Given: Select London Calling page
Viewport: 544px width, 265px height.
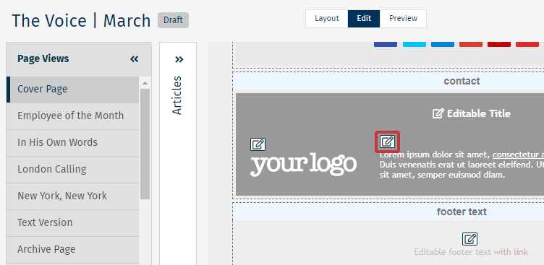Looking at the screenshot, I should tap(73, 170).
